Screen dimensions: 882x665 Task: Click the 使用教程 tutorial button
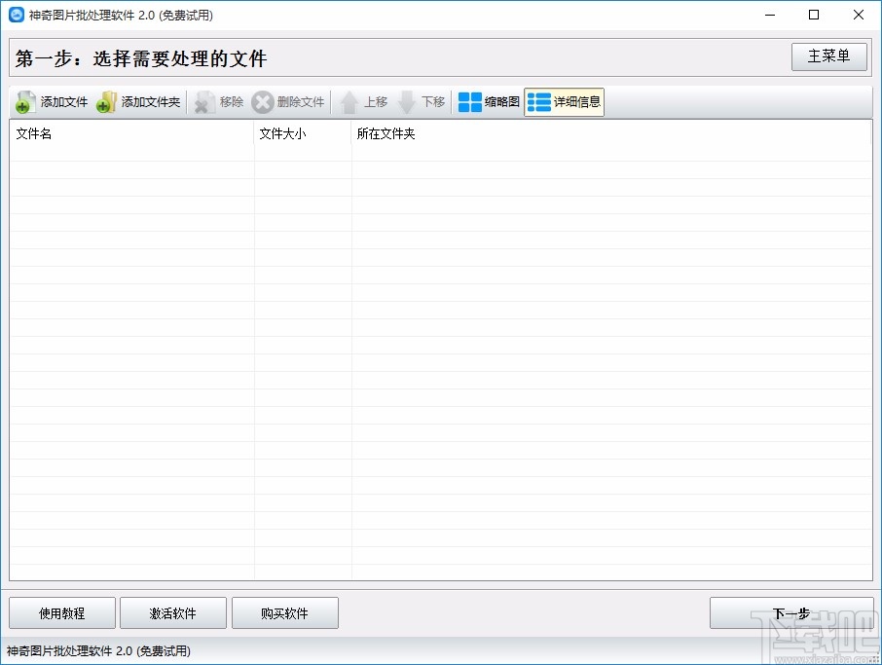coord(60,612)
